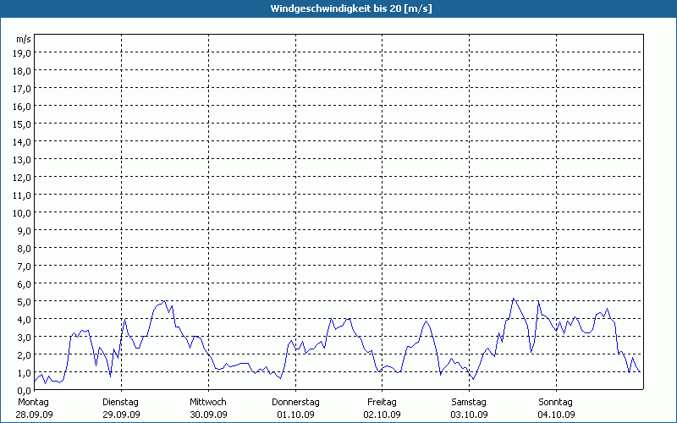Select the date 03.10.09
The width and height of the screenshot is (677, 423).
pos(470,415)
